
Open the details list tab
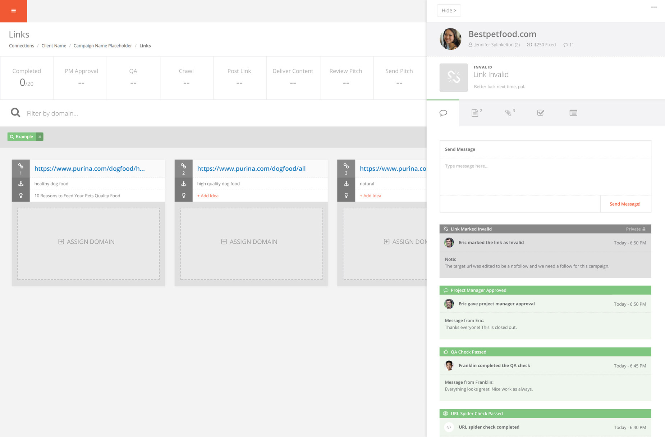573,113
